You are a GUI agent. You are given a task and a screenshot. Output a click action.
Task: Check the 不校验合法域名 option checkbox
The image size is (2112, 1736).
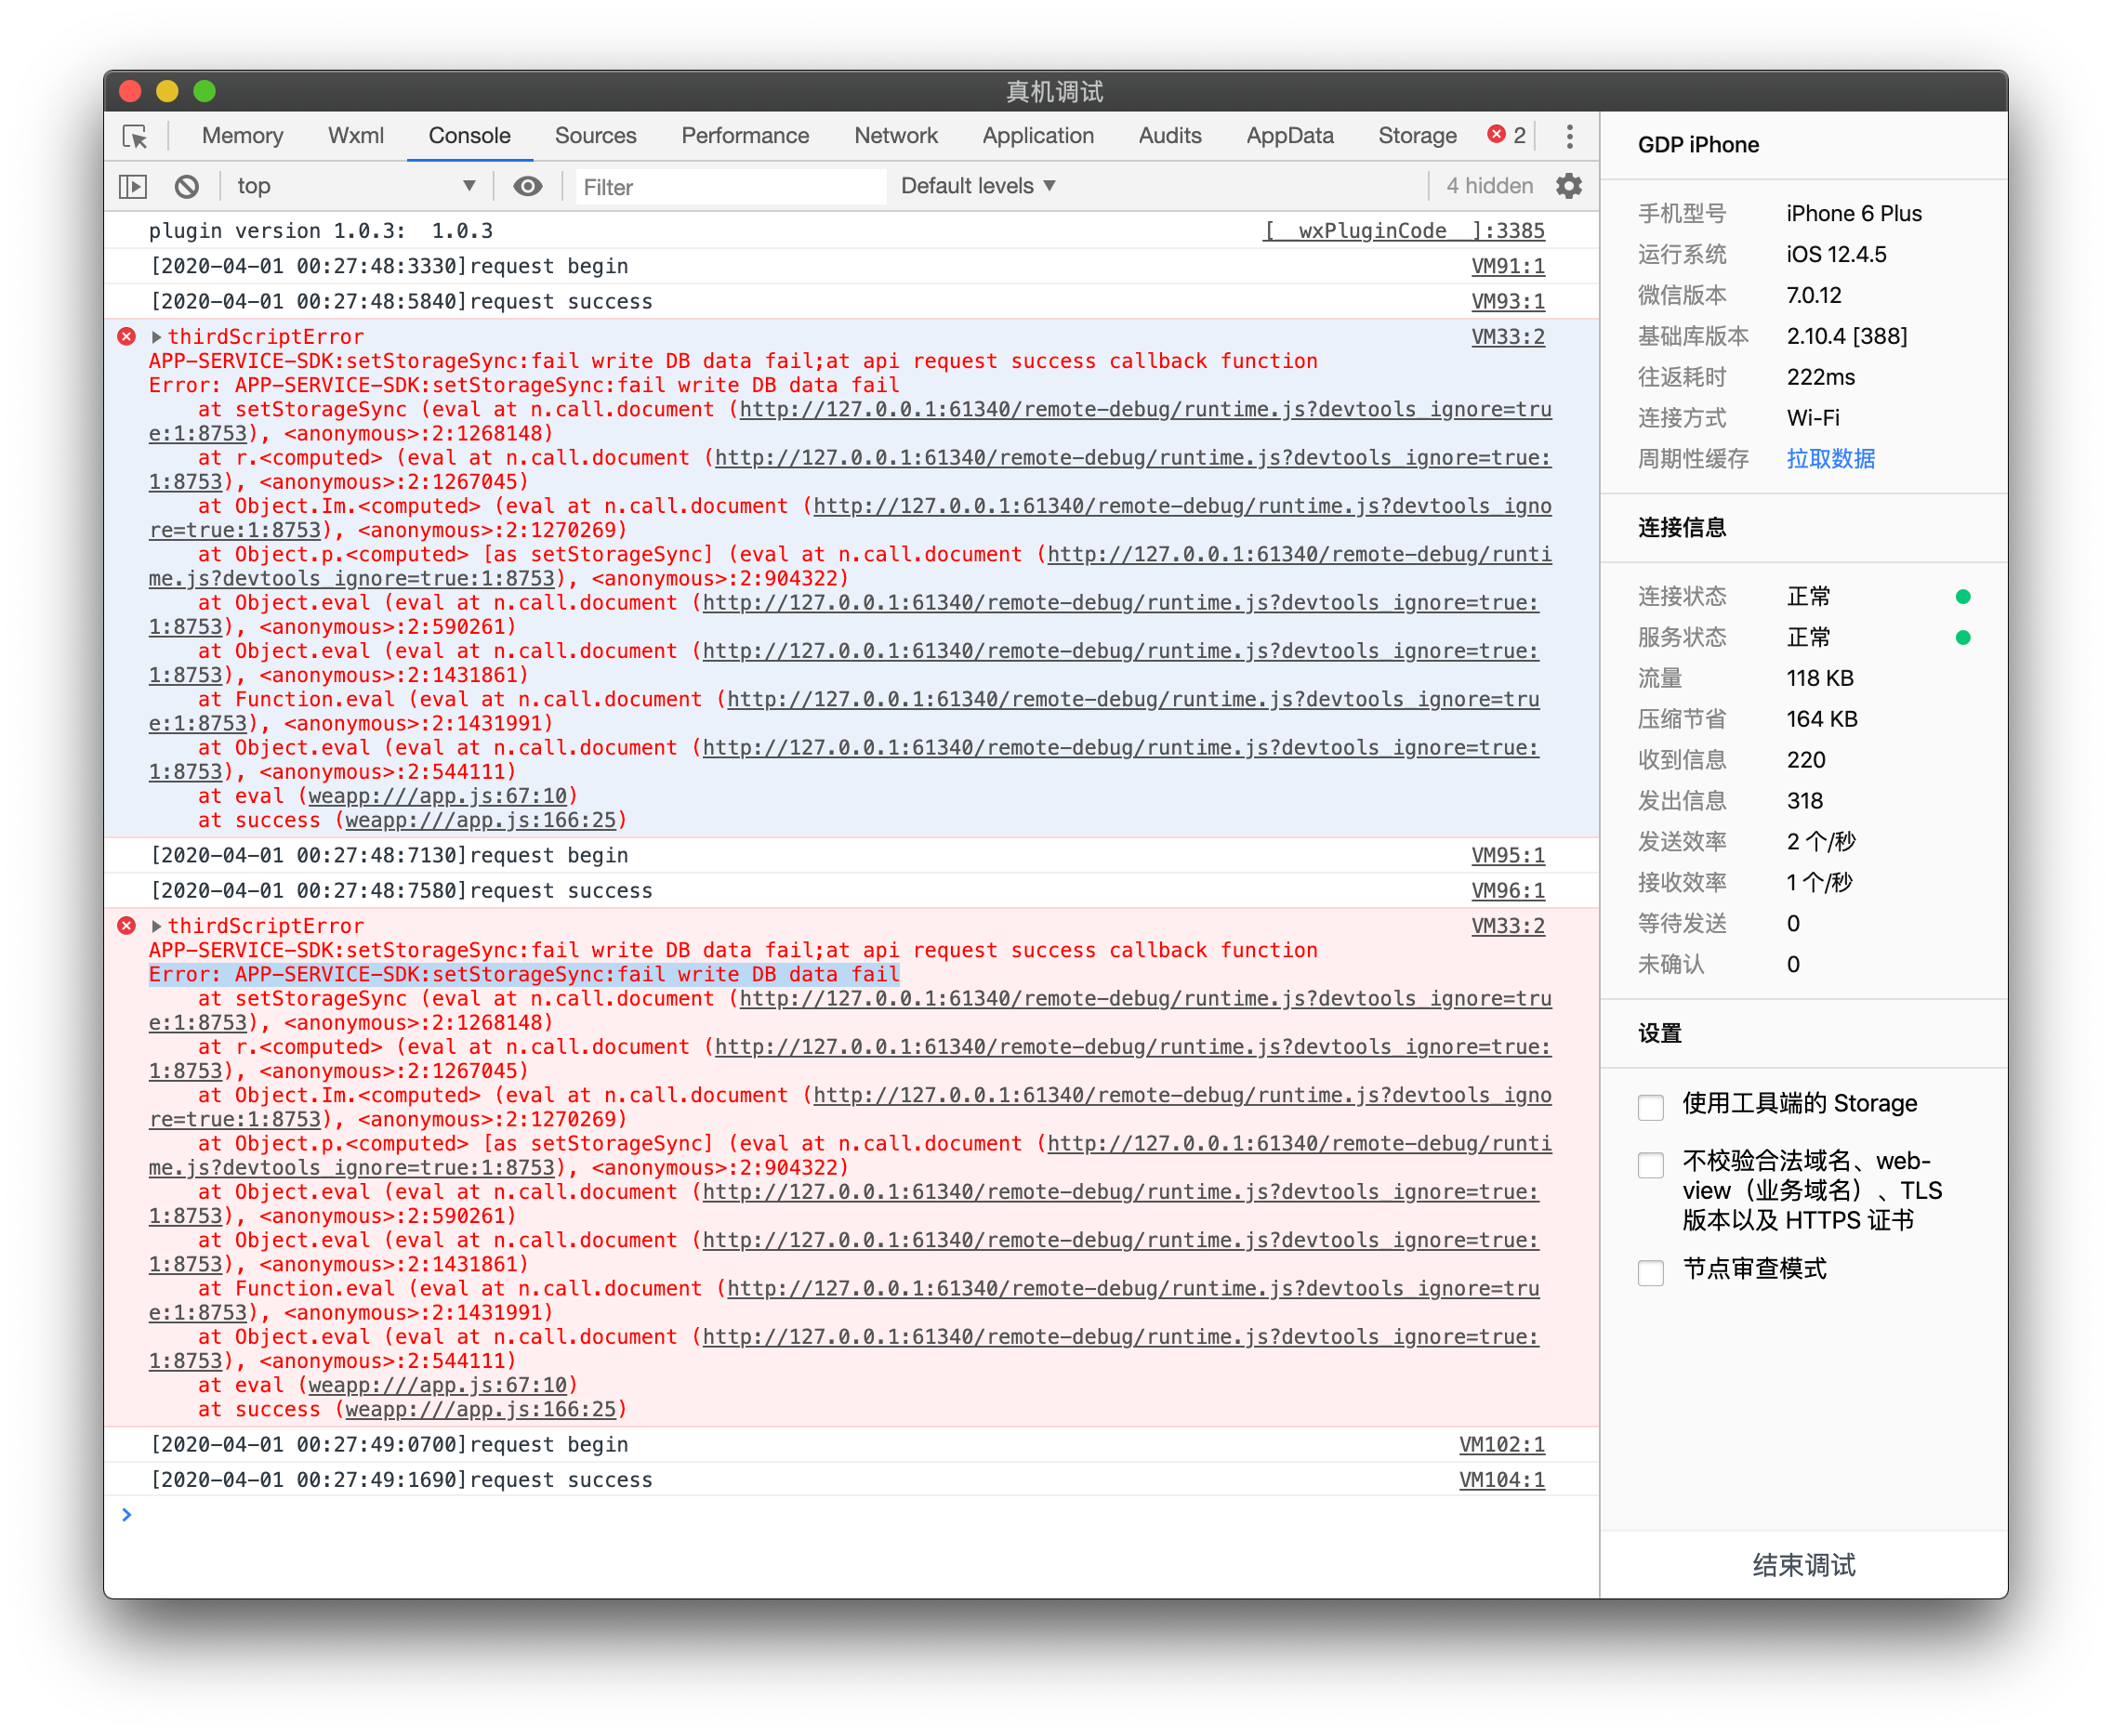coord(1651,1164)
